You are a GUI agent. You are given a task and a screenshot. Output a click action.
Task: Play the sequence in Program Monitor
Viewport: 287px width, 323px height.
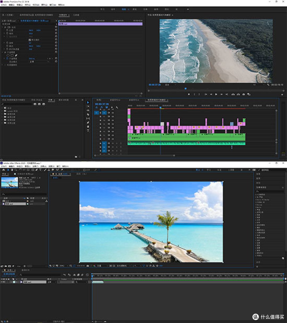tap(216, 94)
